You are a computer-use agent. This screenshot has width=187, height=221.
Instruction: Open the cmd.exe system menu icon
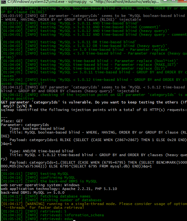tap(3, 2)
